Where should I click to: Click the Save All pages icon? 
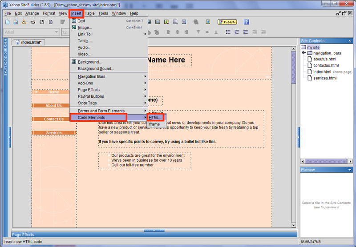coord(51,22)
